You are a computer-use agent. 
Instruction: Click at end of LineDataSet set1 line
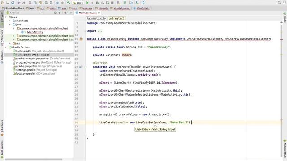coord(191,123)
